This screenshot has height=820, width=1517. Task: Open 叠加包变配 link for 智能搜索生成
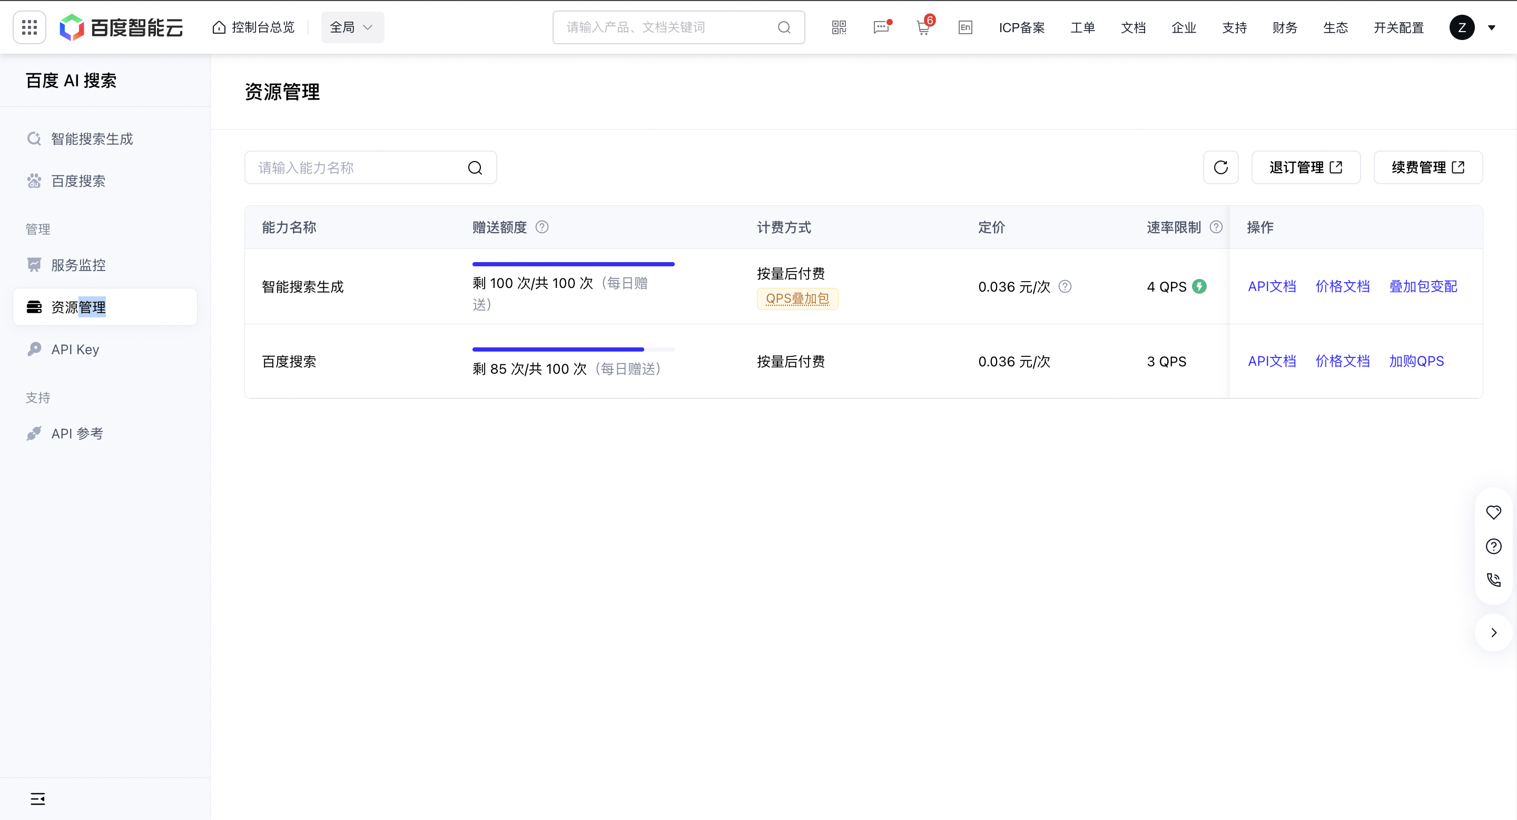click(1423, 286)
